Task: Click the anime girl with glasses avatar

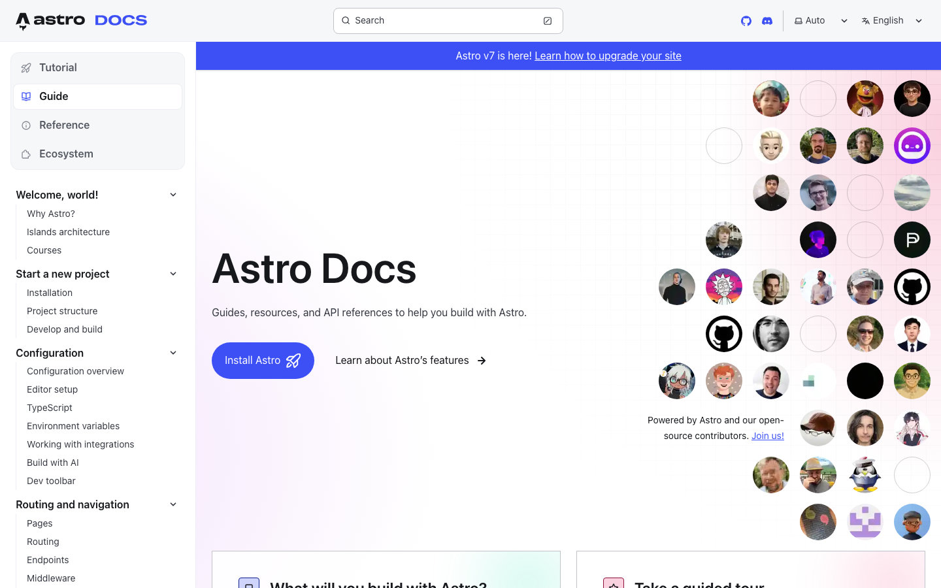Action: point(677,381)
